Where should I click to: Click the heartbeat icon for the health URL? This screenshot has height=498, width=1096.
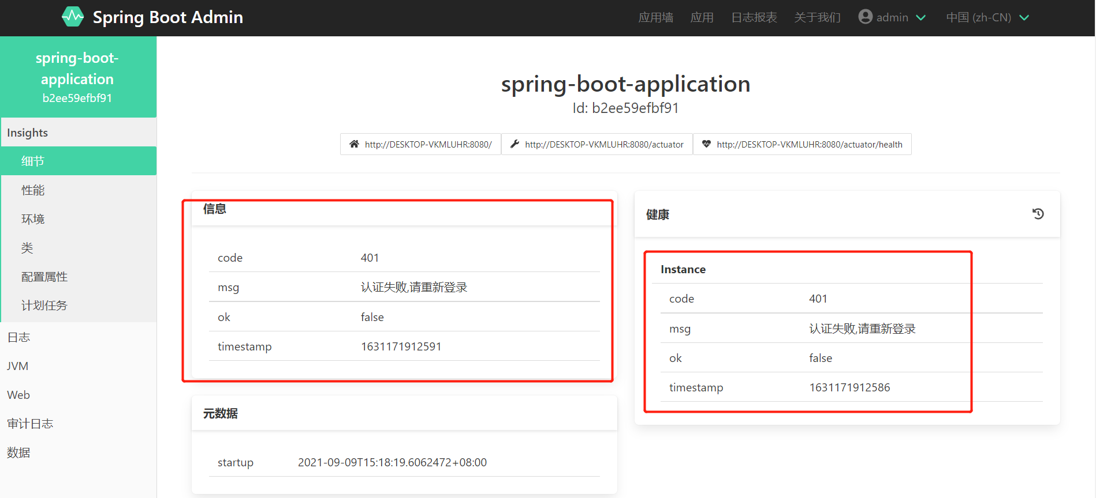(706, 144)
